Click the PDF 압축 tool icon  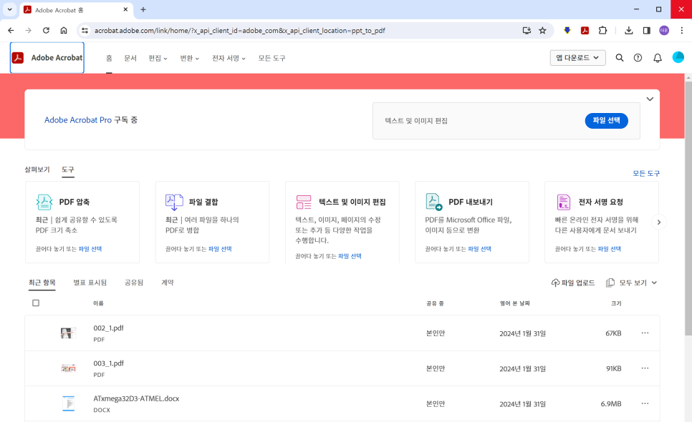[44, 202]
